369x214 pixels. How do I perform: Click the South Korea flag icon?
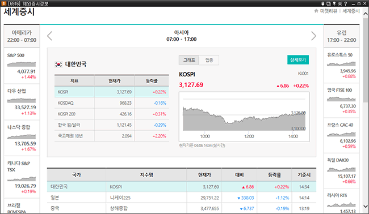pyautogui.click(x=58, y=64)
